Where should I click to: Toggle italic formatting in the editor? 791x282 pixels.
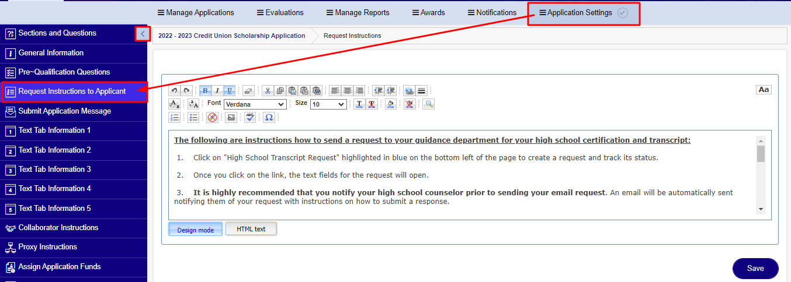point(217,91)
